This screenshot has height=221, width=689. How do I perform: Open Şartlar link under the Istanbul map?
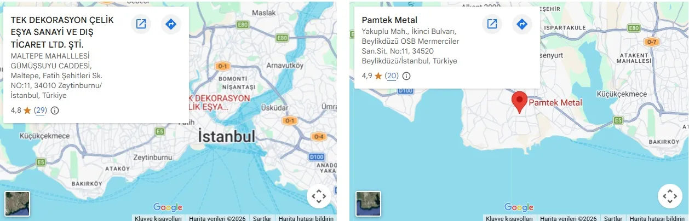pos(262,218)
